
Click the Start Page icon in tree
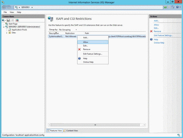(7, 24)
